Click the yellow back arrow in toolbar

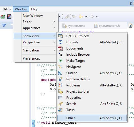point(81,17)
